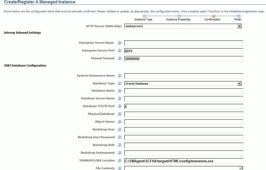Click the Instance Properties step label
Viewport: 266px width, 170px height.
(178, 19)
